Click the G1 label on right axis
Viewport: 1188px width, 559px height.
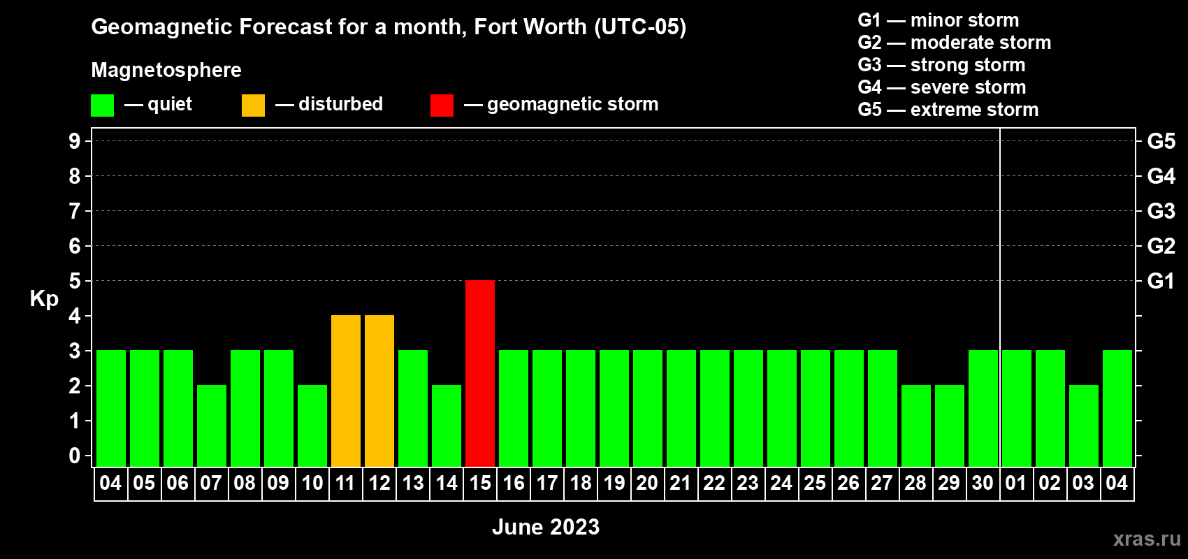(x=1161, y=281)
